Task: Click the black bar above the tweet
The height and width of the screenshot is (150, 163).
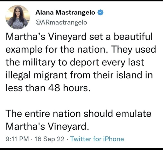Action: coord(81,1)
